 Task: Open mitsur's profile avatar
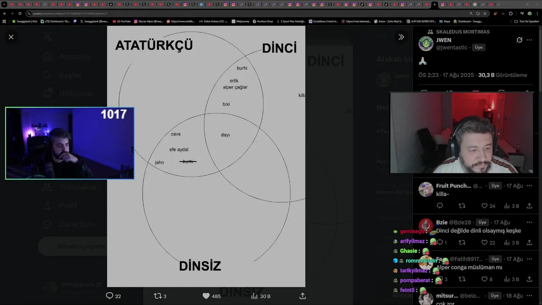coord(426,299)
